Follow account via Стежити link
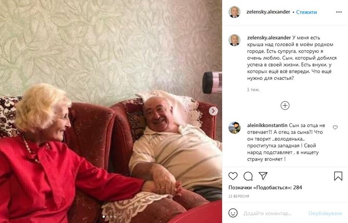The image size is (348, 223). pyautogui.click(x=307, y=12)
